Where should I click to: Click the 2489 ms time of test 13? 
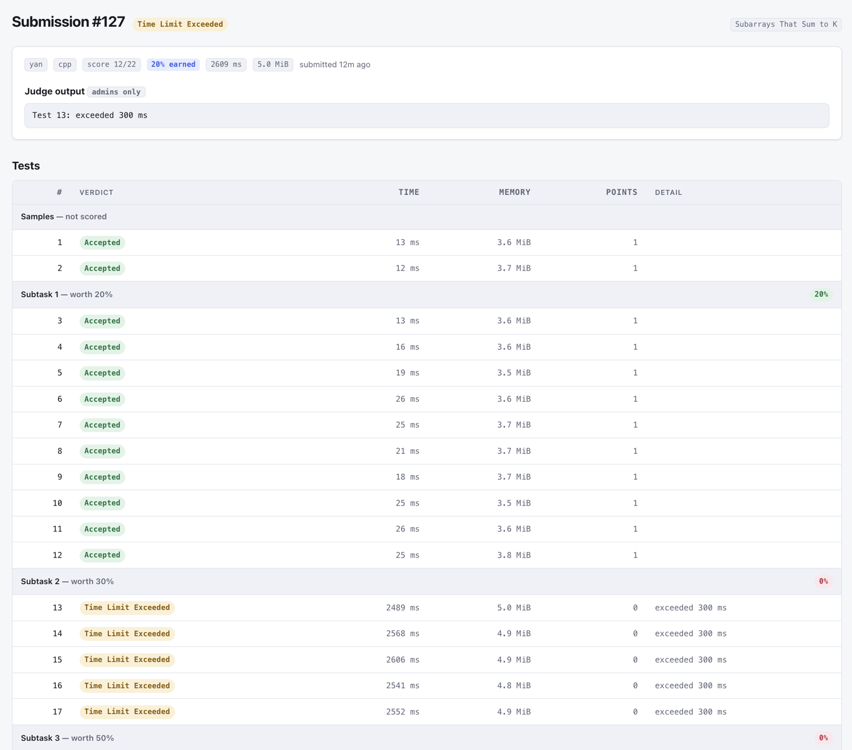coord(403,608)
